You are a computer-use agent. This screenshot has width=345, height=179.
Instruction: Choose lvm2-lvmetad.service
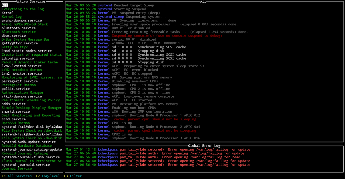(x=22, y=66)
